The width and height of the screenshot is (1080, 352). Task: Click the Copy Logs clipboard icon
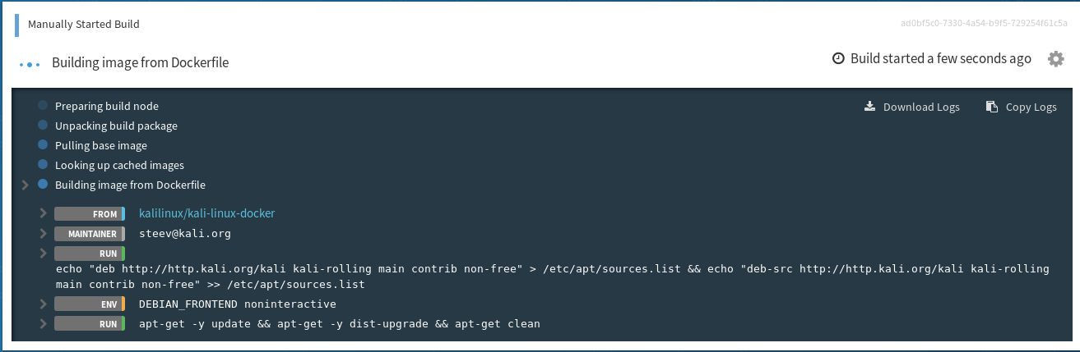[991, 107]
